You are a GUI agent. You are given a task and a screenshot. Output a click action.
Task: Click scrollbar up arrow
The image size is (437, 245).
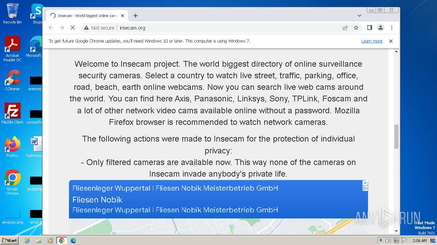[x=396, y=51]
